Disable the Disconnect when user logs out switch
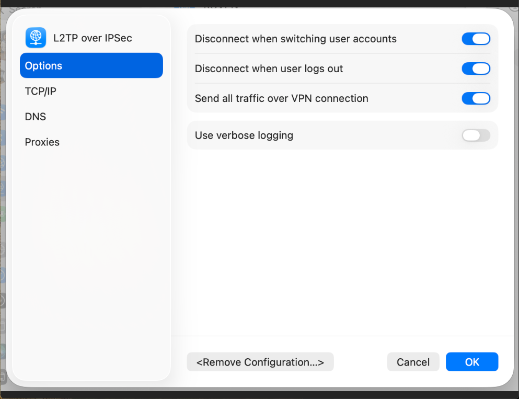Screen dimensions: 519x399 (476, 69)
